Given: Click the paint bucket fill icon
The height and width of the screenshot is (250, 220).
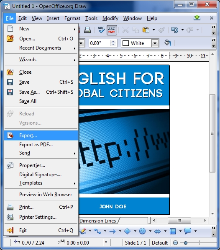Looking at the screenshot, I should [x=168, y=43].
